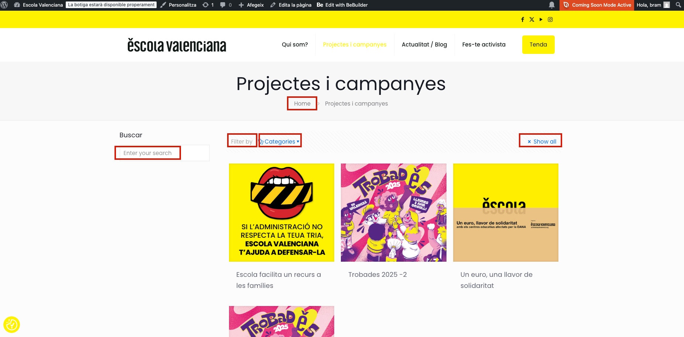This screenshot has height=337, width=684.
Task: Open the Instagram icon in yellow bar
Action: pos(550,20)
